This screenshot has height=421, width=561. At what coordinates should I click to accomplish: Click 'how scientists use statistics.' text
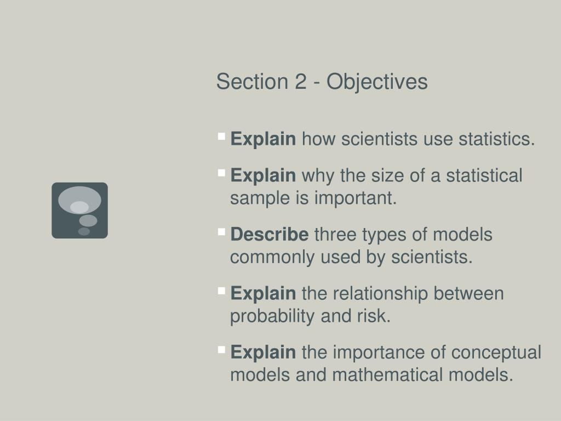click(418, 139)
